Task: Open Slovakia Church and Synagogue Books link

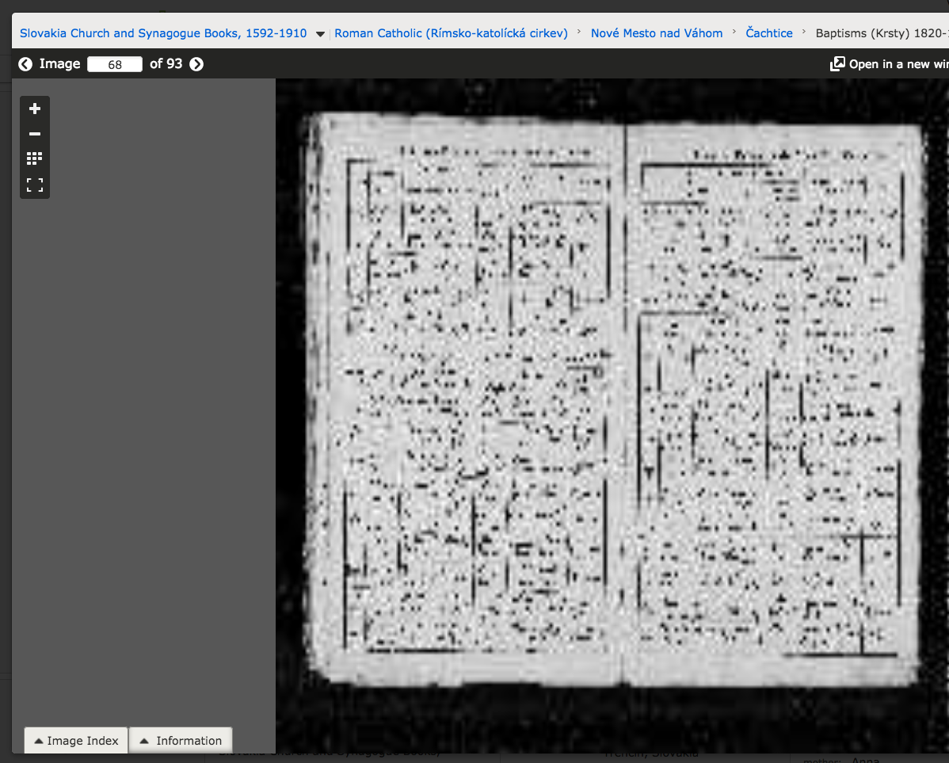Action: click(x=163, y=33)
